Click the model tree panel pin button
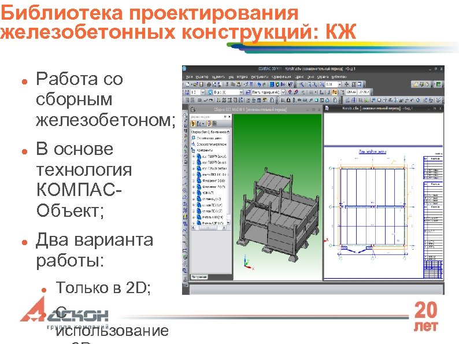The height and width of the screenshot is (344, 459). [x=225, y=117]
